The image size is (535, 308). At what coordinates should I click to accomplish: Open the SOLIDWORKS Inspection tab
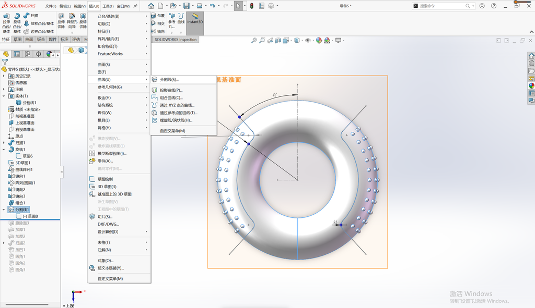176,40
